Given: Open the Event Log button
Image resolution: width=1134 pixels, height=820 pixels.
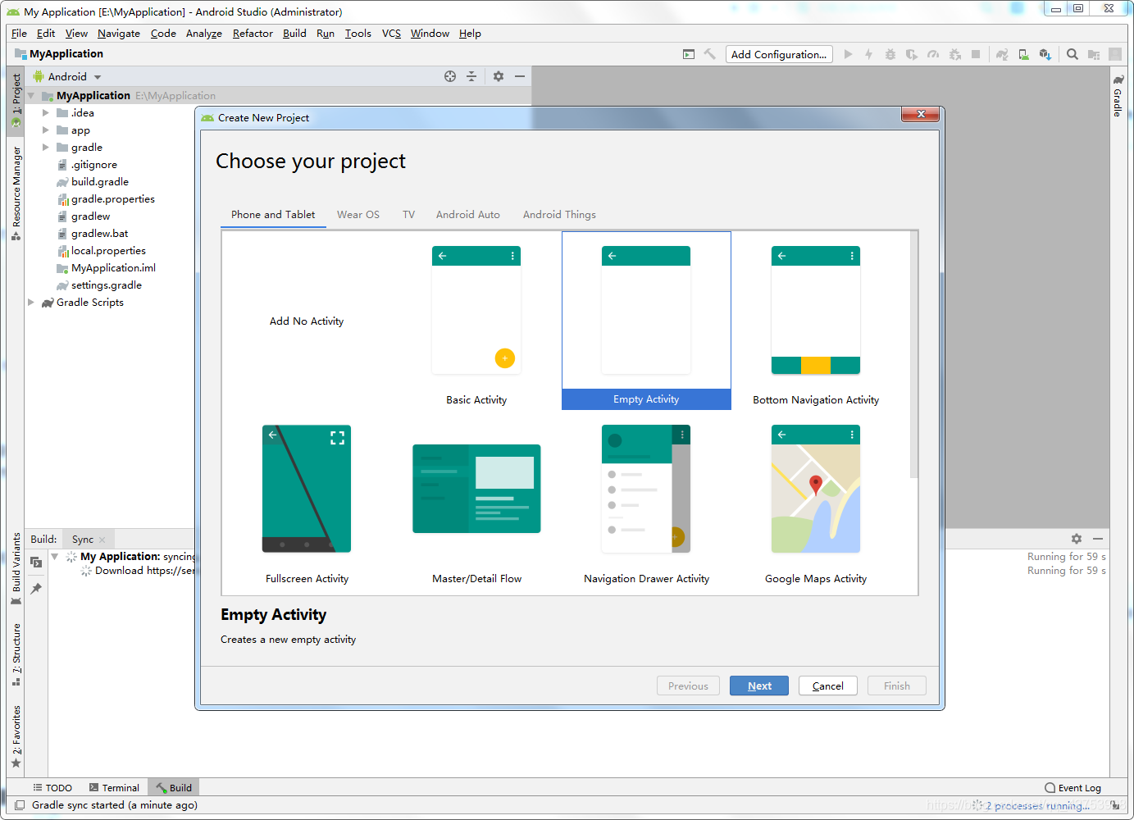Looking at the screenshot, I should coord(1073,788).
